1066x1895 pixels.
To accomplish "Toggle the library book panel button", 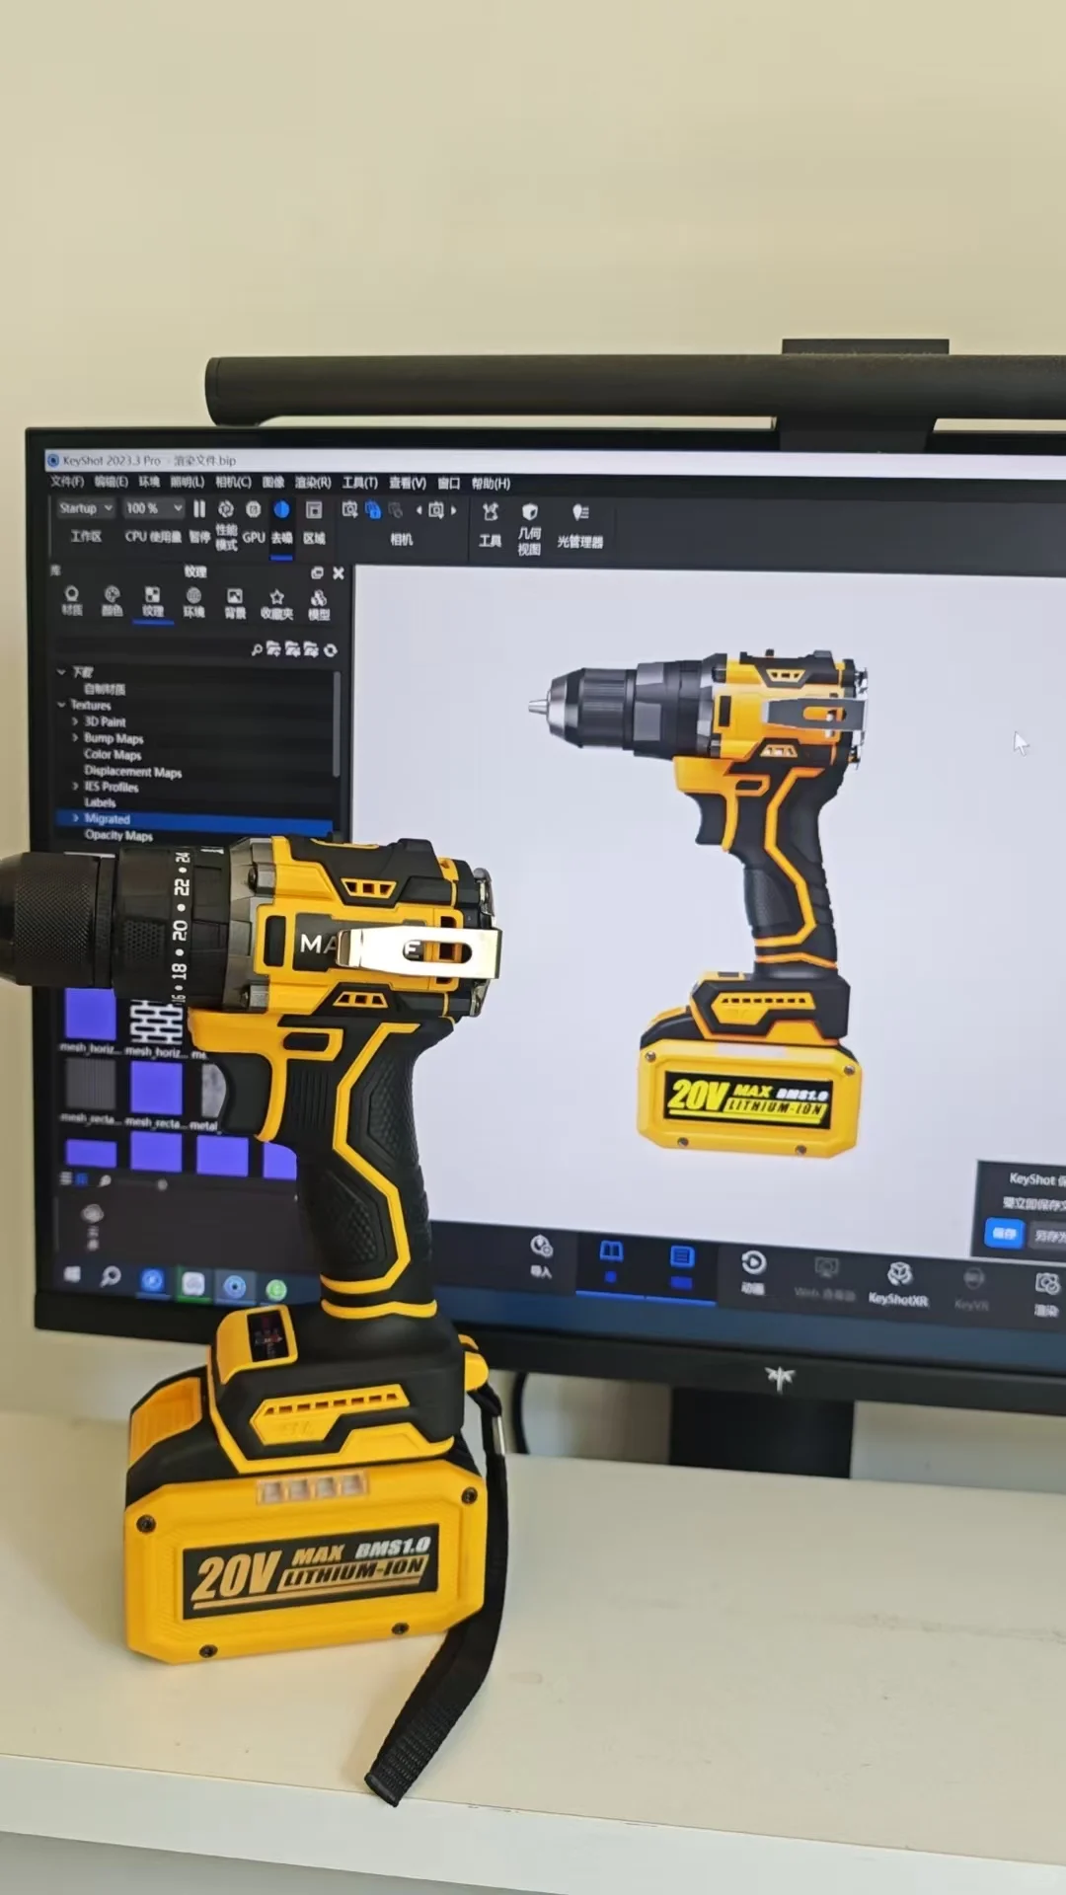I will (x=611, y=1262).
